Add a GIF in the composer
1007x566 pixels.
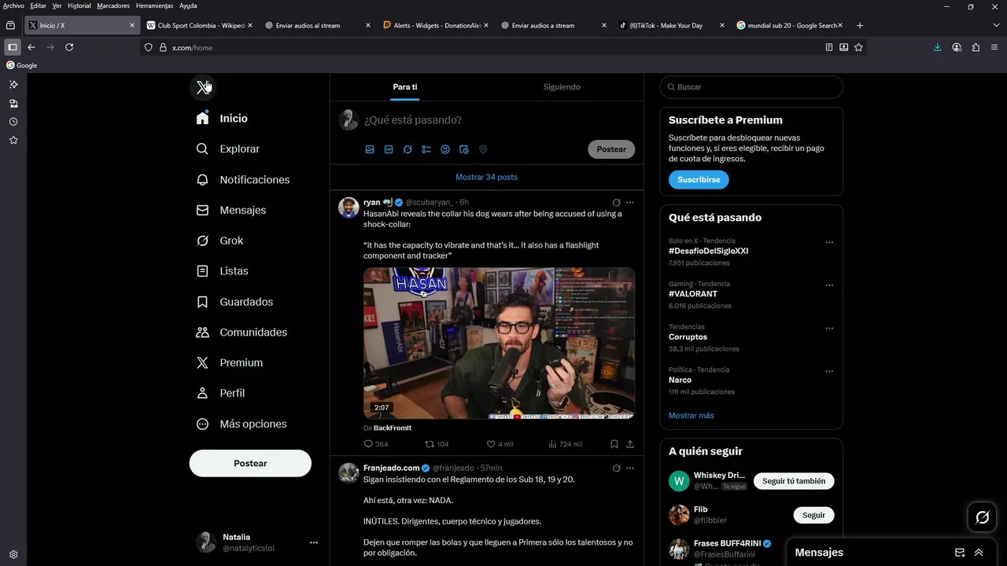[389, 149]
